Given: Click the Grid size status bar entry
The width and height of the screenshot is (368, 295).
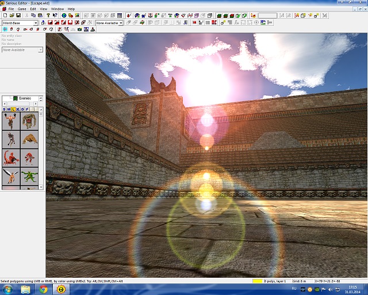Looking at the screenshot, I should click(299, 281).
